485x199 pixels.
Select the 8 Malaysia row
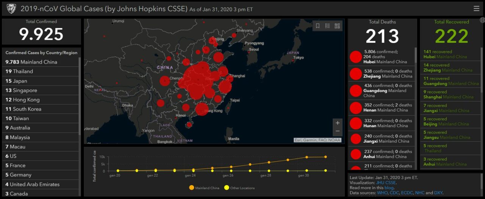click(x=41, y=137)
